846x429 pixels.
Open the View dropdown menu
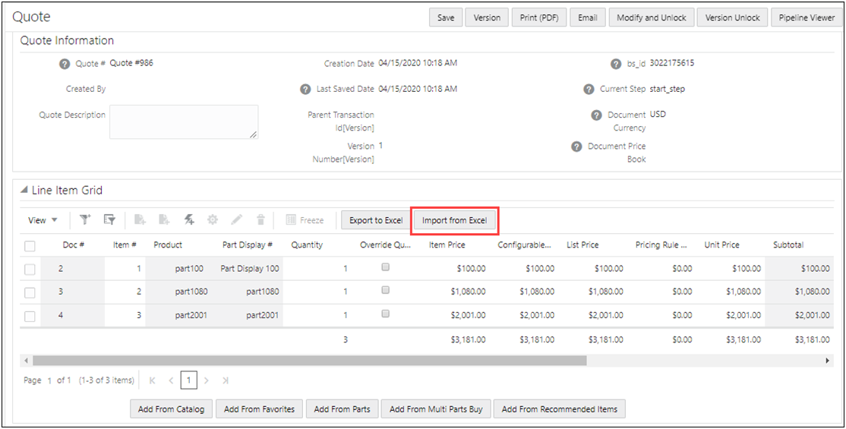point(43,220)
